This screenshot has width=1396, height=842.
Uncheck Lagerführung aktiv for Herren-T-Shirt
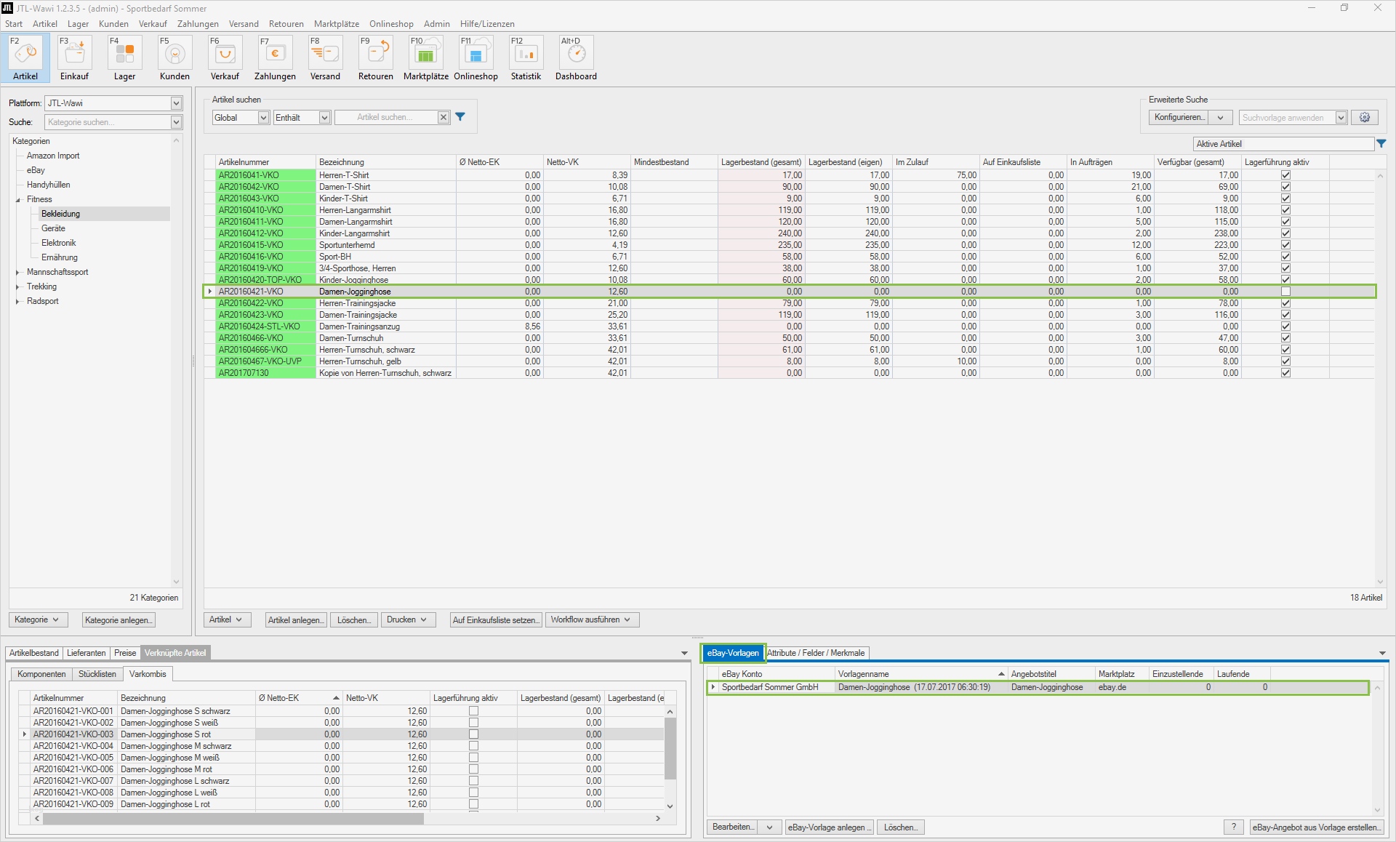[1285, 175]
